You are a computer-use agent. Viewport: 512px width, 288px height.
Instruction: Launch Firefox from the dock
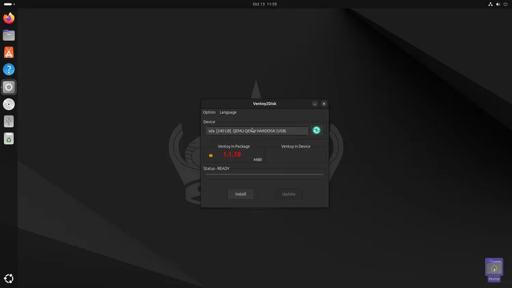pyautogui.click(x=9, y=18)
